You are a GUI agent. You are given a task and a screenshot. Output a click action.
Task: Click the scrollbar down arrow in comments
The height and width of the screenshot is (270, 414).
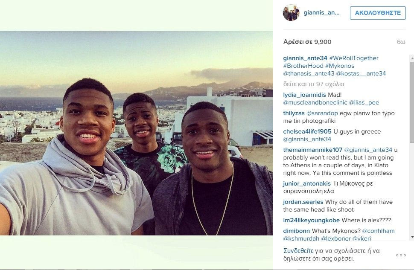pos(411,237)
